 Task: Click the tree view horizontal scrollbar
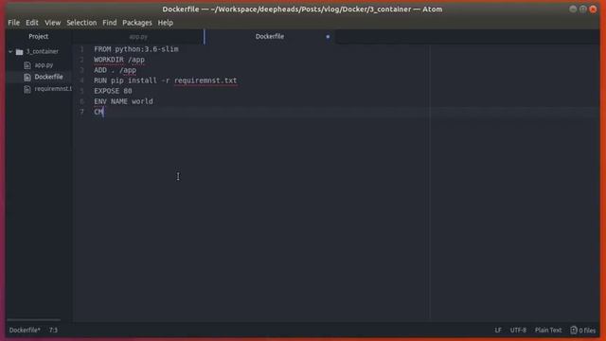click(x=34, y=320)
